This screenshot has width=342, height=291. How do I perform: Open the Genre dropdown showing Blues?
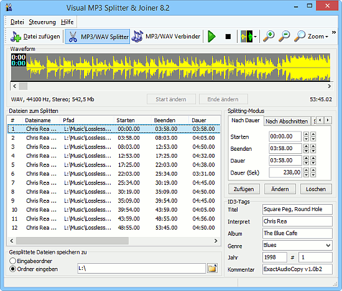(x=297, y=245)
